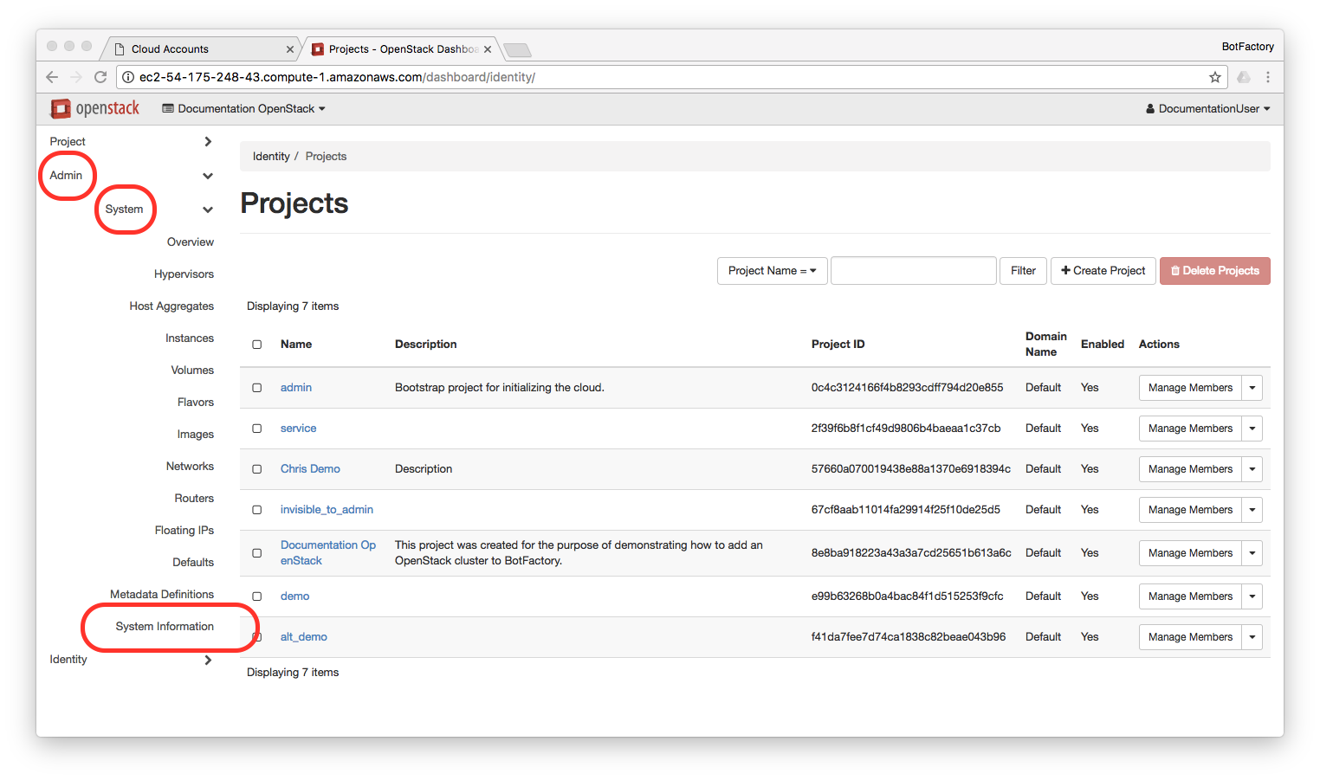Open the DocumentationUser account menu
The width and height of the screenshot is (1320, 780).
[x=1208, y=109]
